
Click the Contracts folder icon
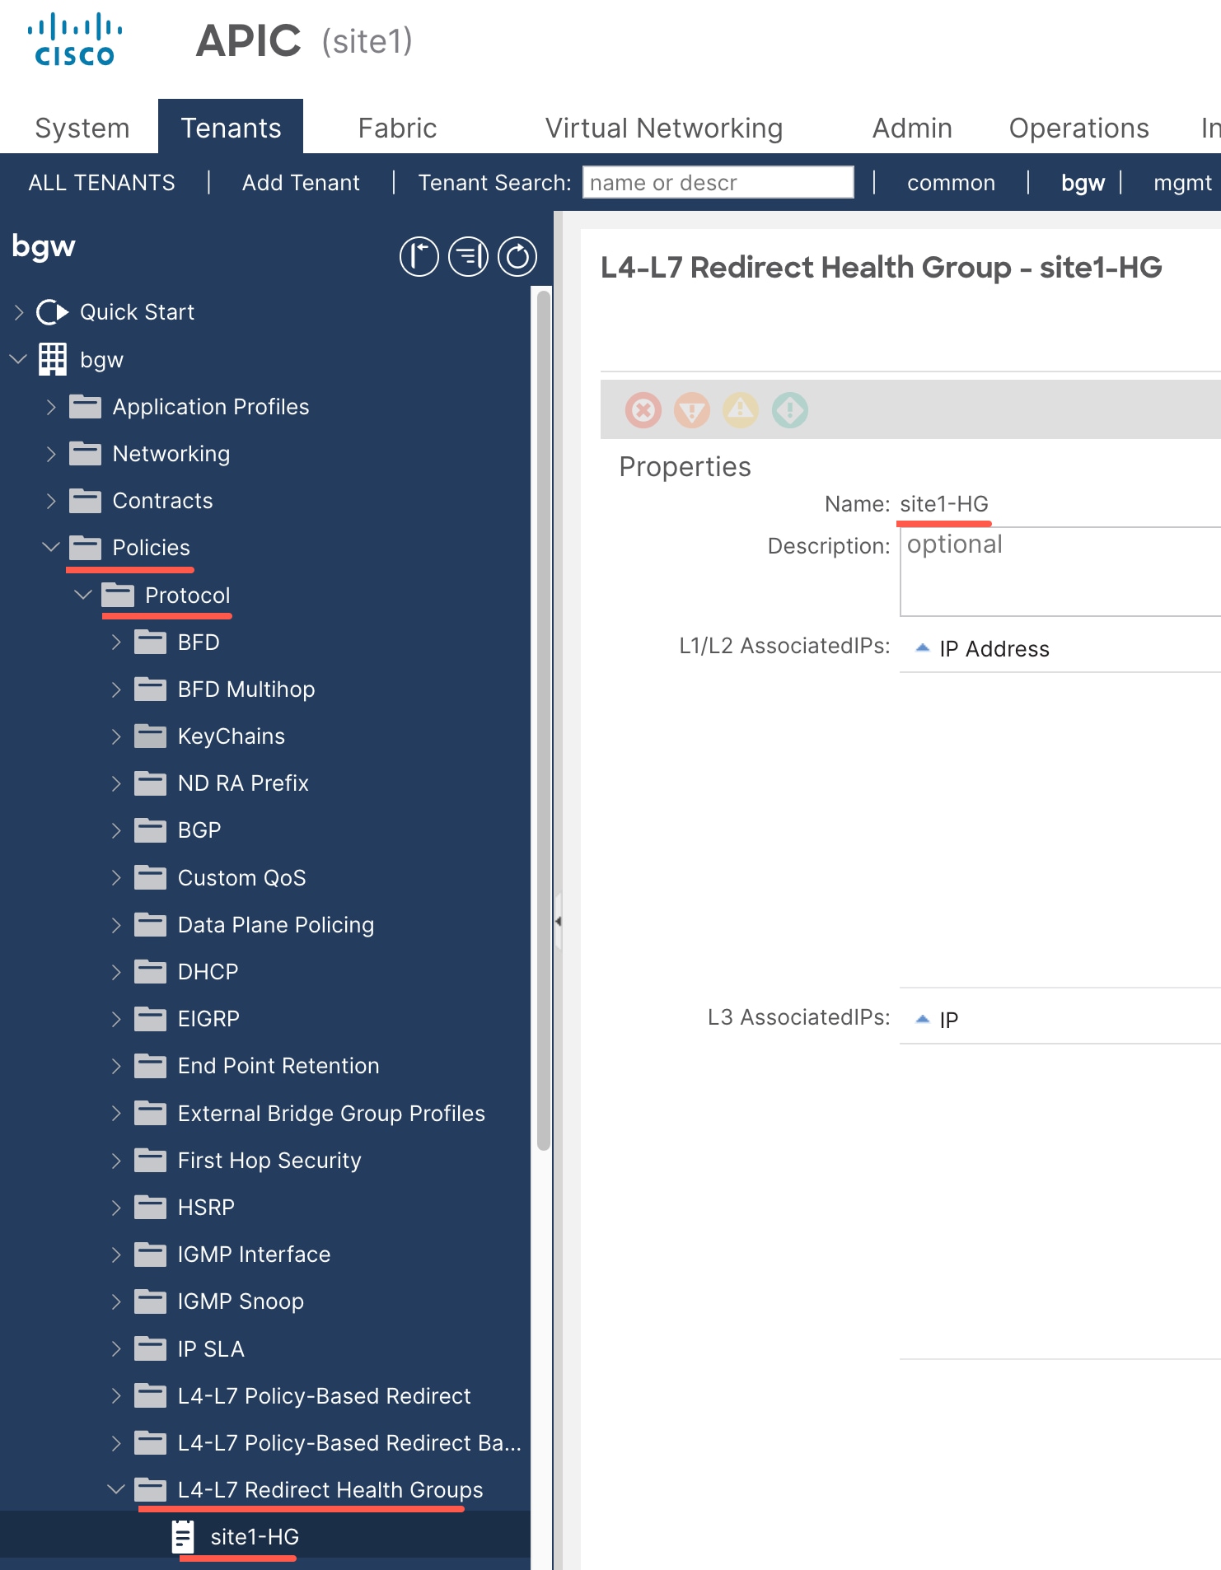85,501
